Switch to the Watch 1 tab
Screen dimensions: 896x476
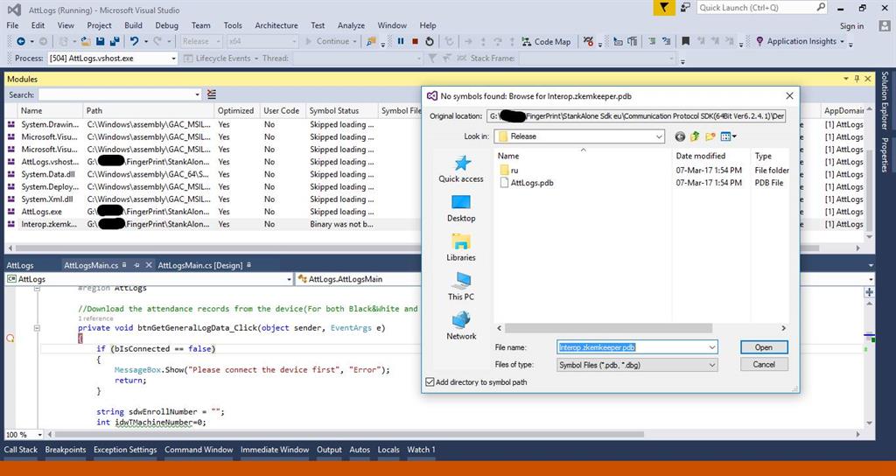point(421,450)
